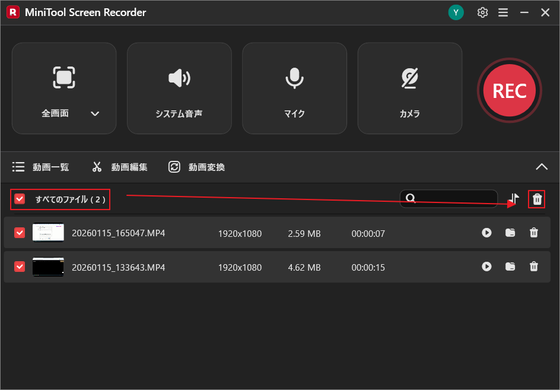
Task: Uncheck the すべてのファイル select-all checkbox
Action: click(19, 199)
